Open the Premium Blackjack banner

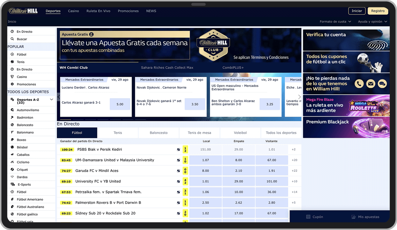pos(346,127)
